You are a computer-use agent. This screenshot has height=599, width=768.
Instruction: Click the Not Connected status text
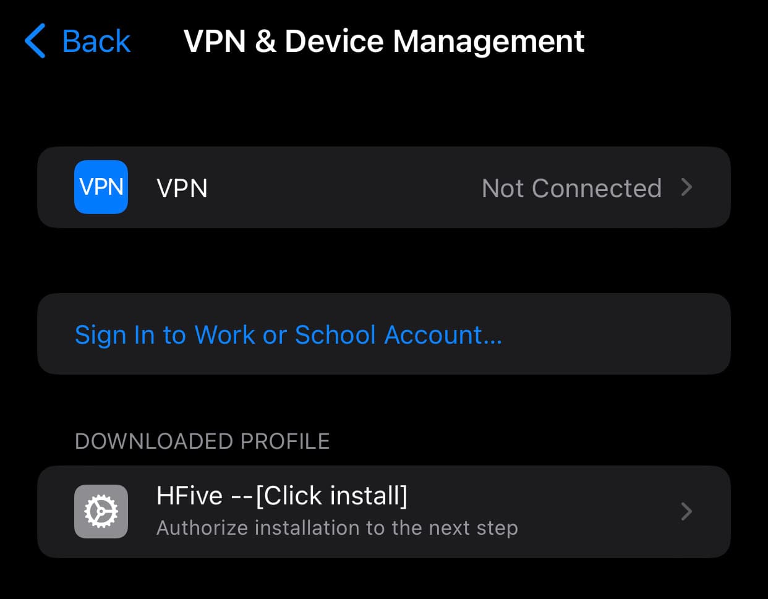click(x=571, y=188)
